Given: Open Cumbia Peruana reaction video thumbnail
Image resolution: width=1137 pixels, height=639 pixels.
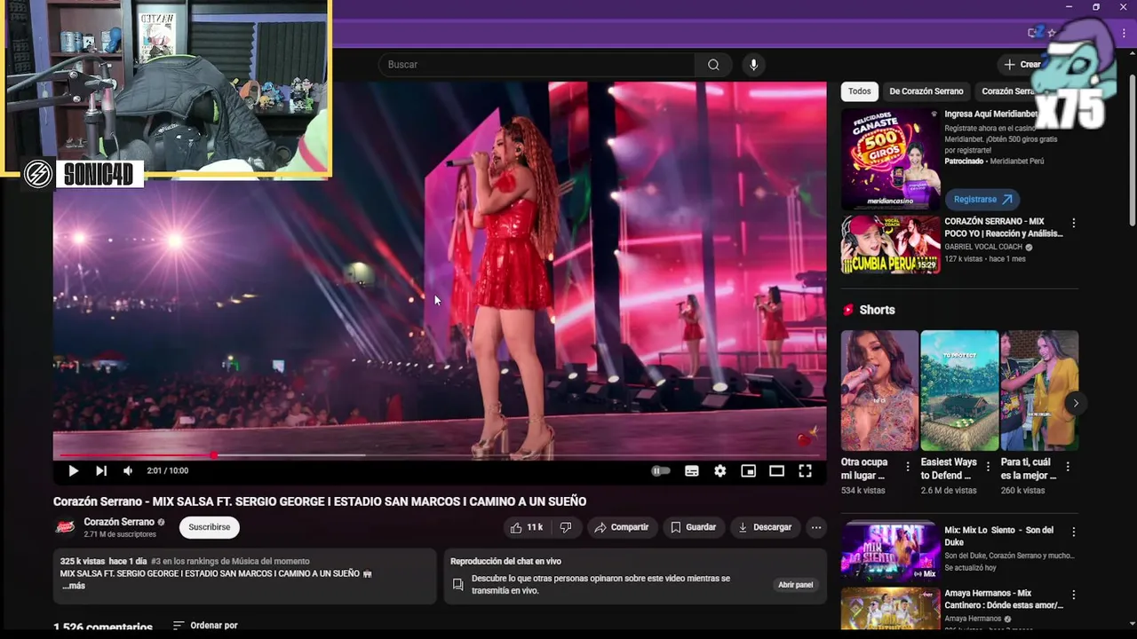Looking at the screenshot, I should [890, 244].
